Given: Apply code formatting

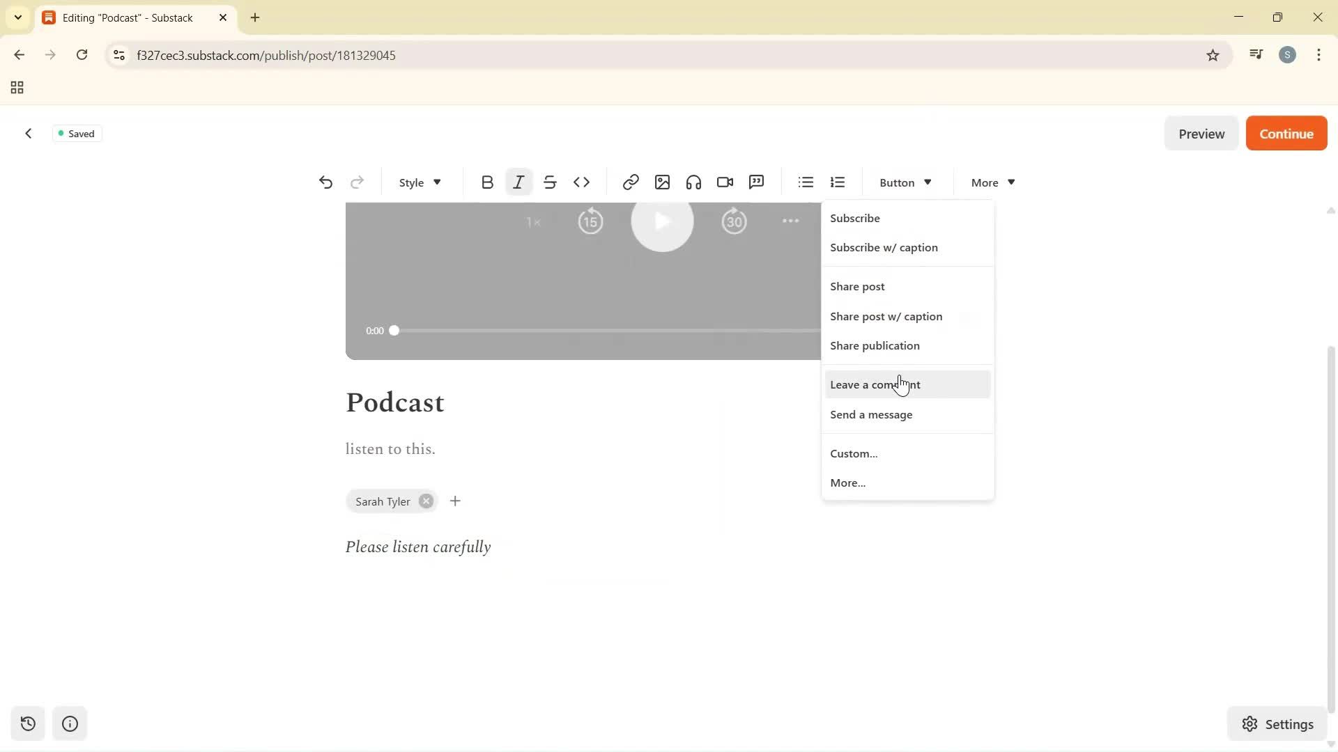Looking at the screenshot, I should pyautogui.click(x=583, y=182).
